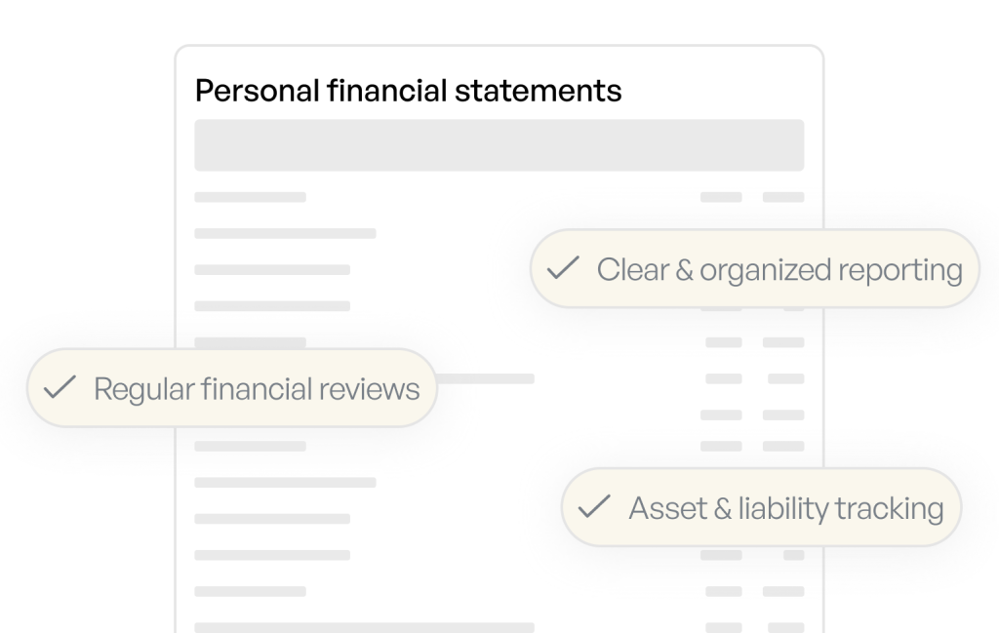Click short placeholder line just below Regular financial reviews badge
Viewport: 999px width, 633px height.
click(250, 447)
